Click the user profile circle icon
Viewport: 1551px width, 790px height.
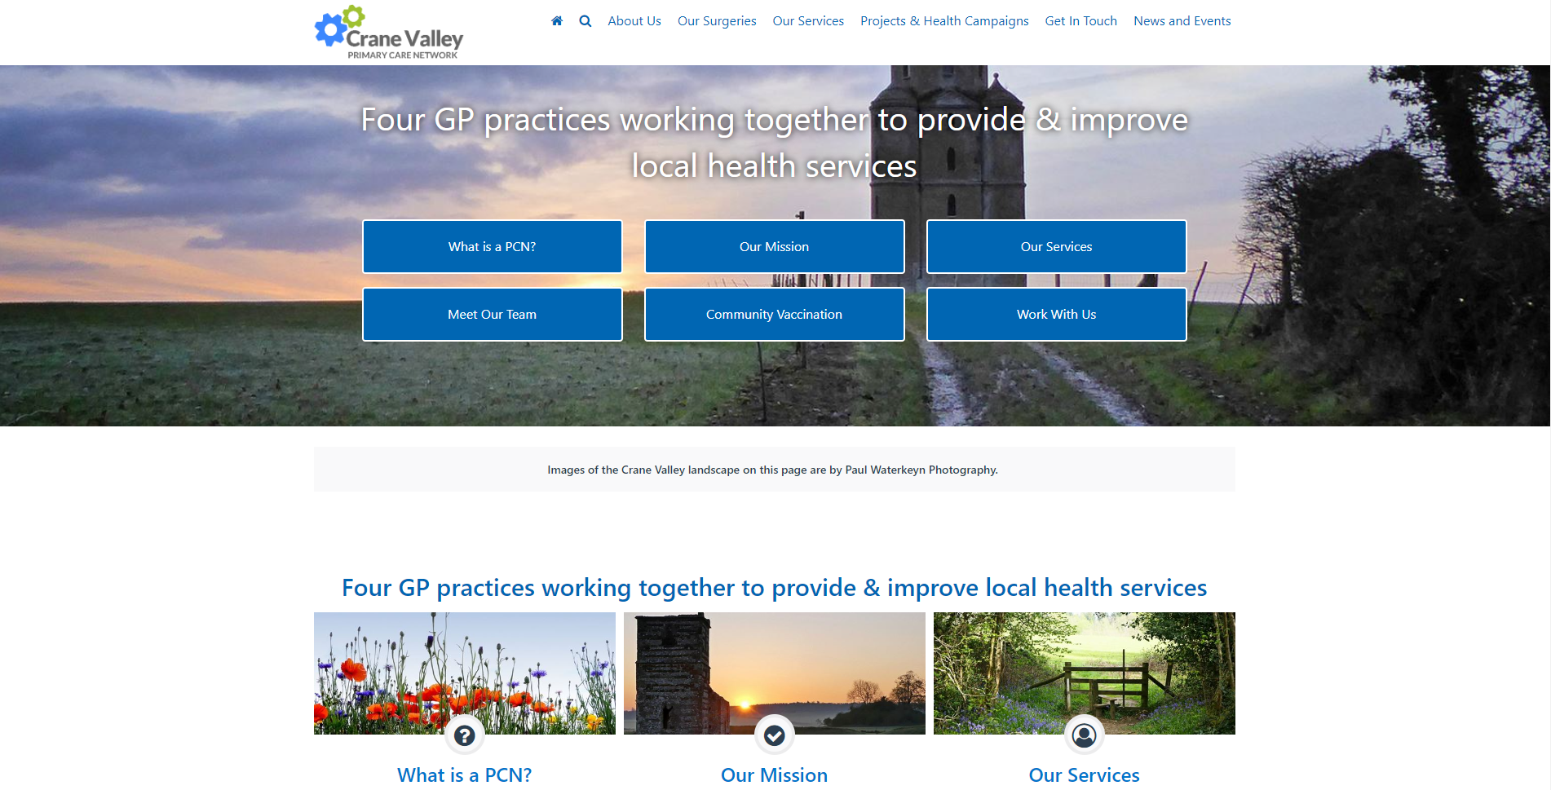[1084, 735]
